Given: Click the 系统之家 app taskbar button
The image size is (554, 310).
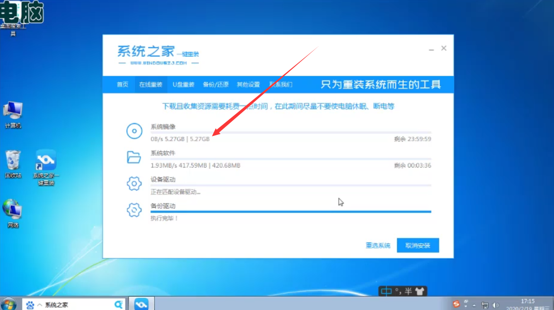Looking at the screenshot, I should click(141, 304).
